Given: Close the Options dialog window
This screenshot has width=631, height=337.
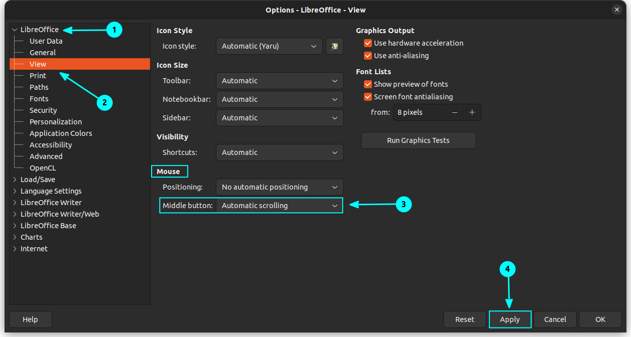Looking at the screenshot, I should point(617,10).
